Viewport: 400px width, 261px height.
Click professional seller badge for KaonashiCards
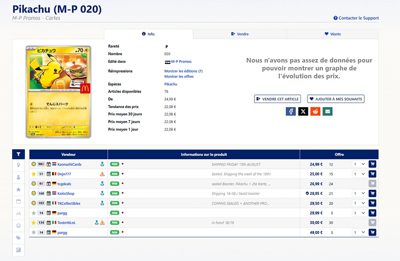pyautogui.click(x=102, y=164)
